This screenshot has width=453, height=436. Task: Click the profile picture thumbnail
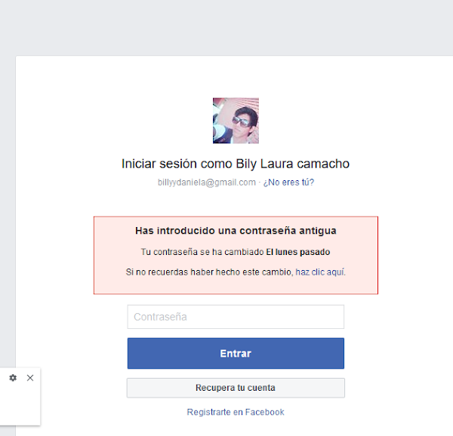click(x=236, y=121)
